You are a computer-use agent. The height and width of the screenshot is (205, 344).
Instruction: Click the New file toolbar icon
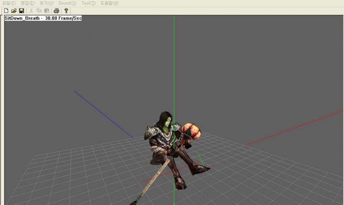[6, 10]
